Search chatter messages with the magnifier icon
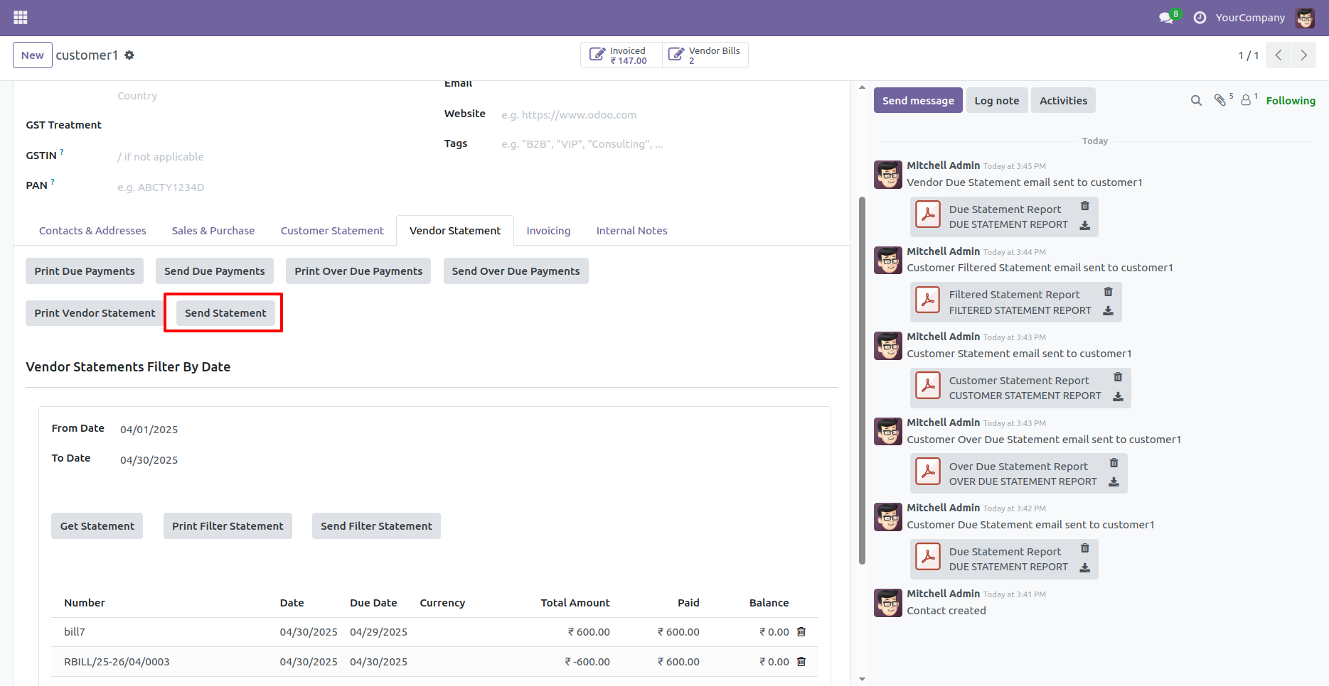1329x686 pixels. point(1195,100)
